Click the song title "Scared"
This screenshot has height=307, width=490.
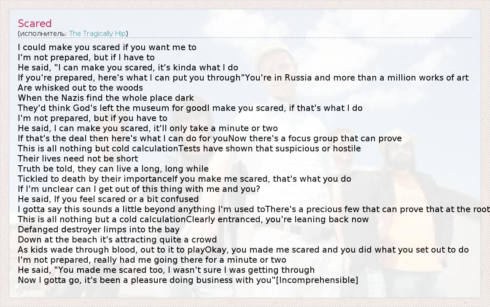pos(35,24)
